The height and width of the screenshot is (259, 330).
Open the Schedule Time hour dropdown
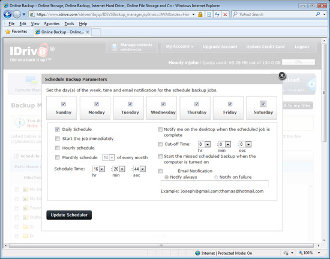(x=98, y=169)
